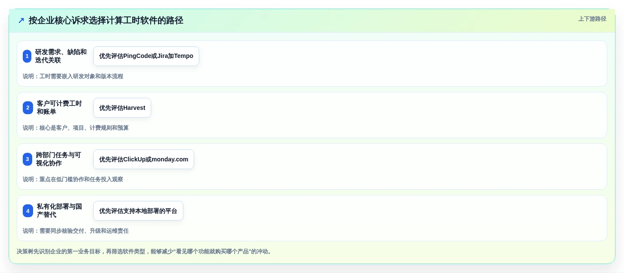Click the arrow icon beside the decision path title
This screenshot has height=273, width=624.
click(21, 20)
